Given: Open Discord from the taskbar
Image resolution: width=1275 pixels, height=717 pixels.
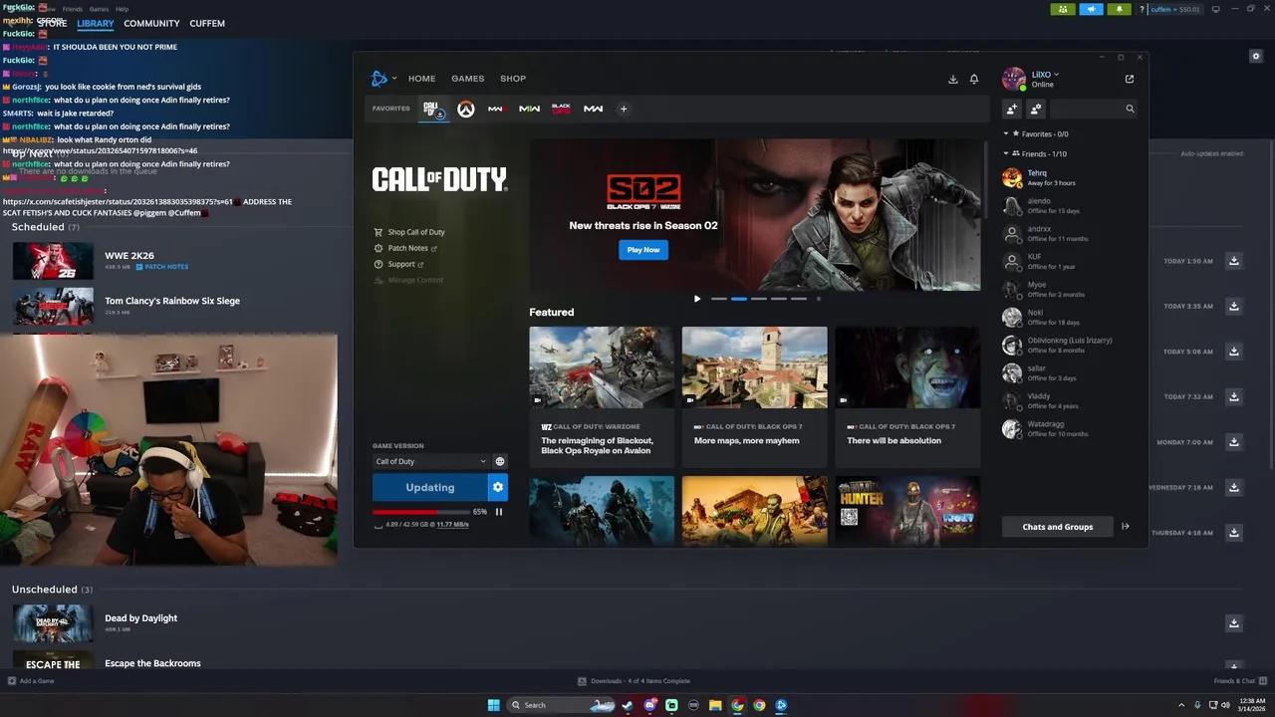Looking at the screenshot, I should [649, 705].
